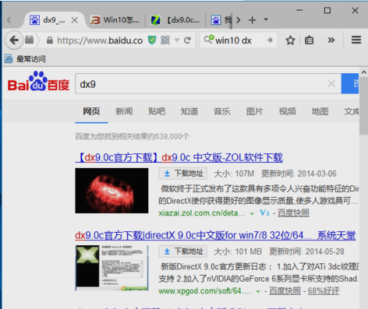Click the result count text 639,000个
Screen dimensions: 368x309
[x=172, y=136]
